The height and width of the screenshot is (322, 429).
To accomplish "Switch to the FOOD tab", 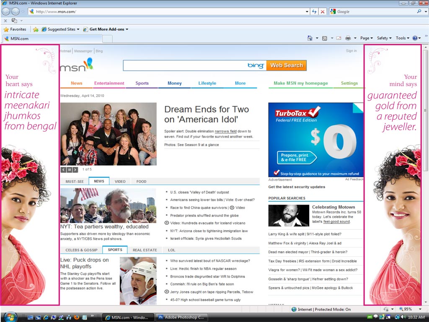I will click(x=141, y=181).
